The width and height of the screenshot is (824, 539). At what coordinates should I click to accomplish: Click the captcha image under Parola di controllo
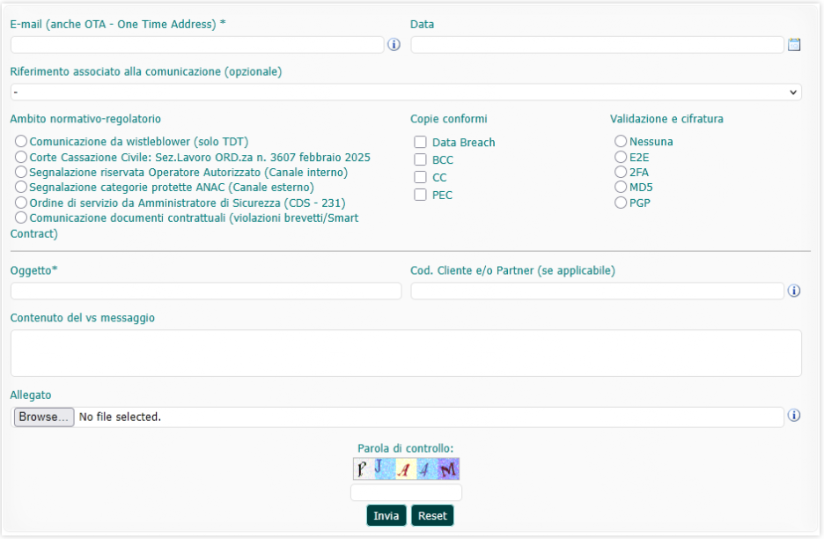[406, 469]
